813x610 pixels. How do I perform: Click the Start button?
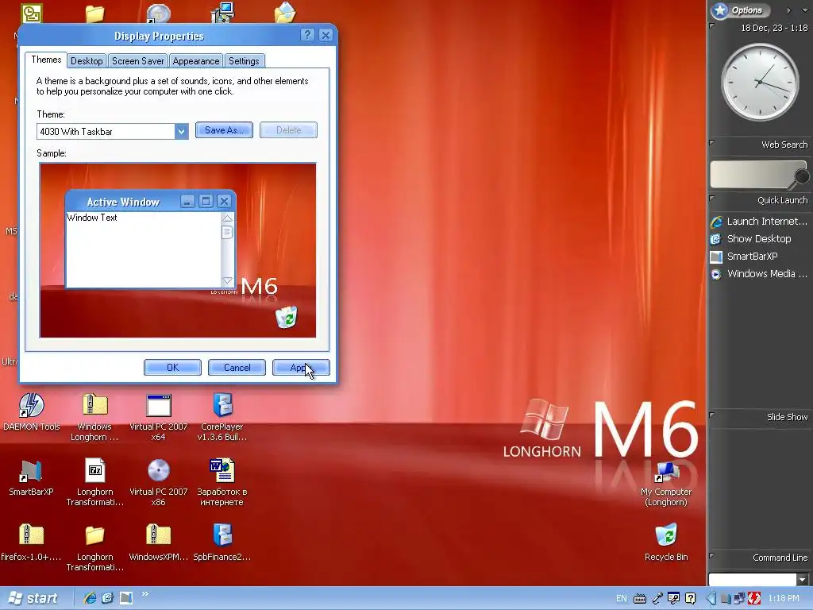pyautogui.click(x=33, y=598)
